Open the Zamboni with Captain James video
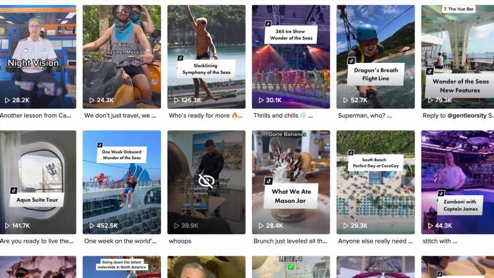 click(457, 182)
